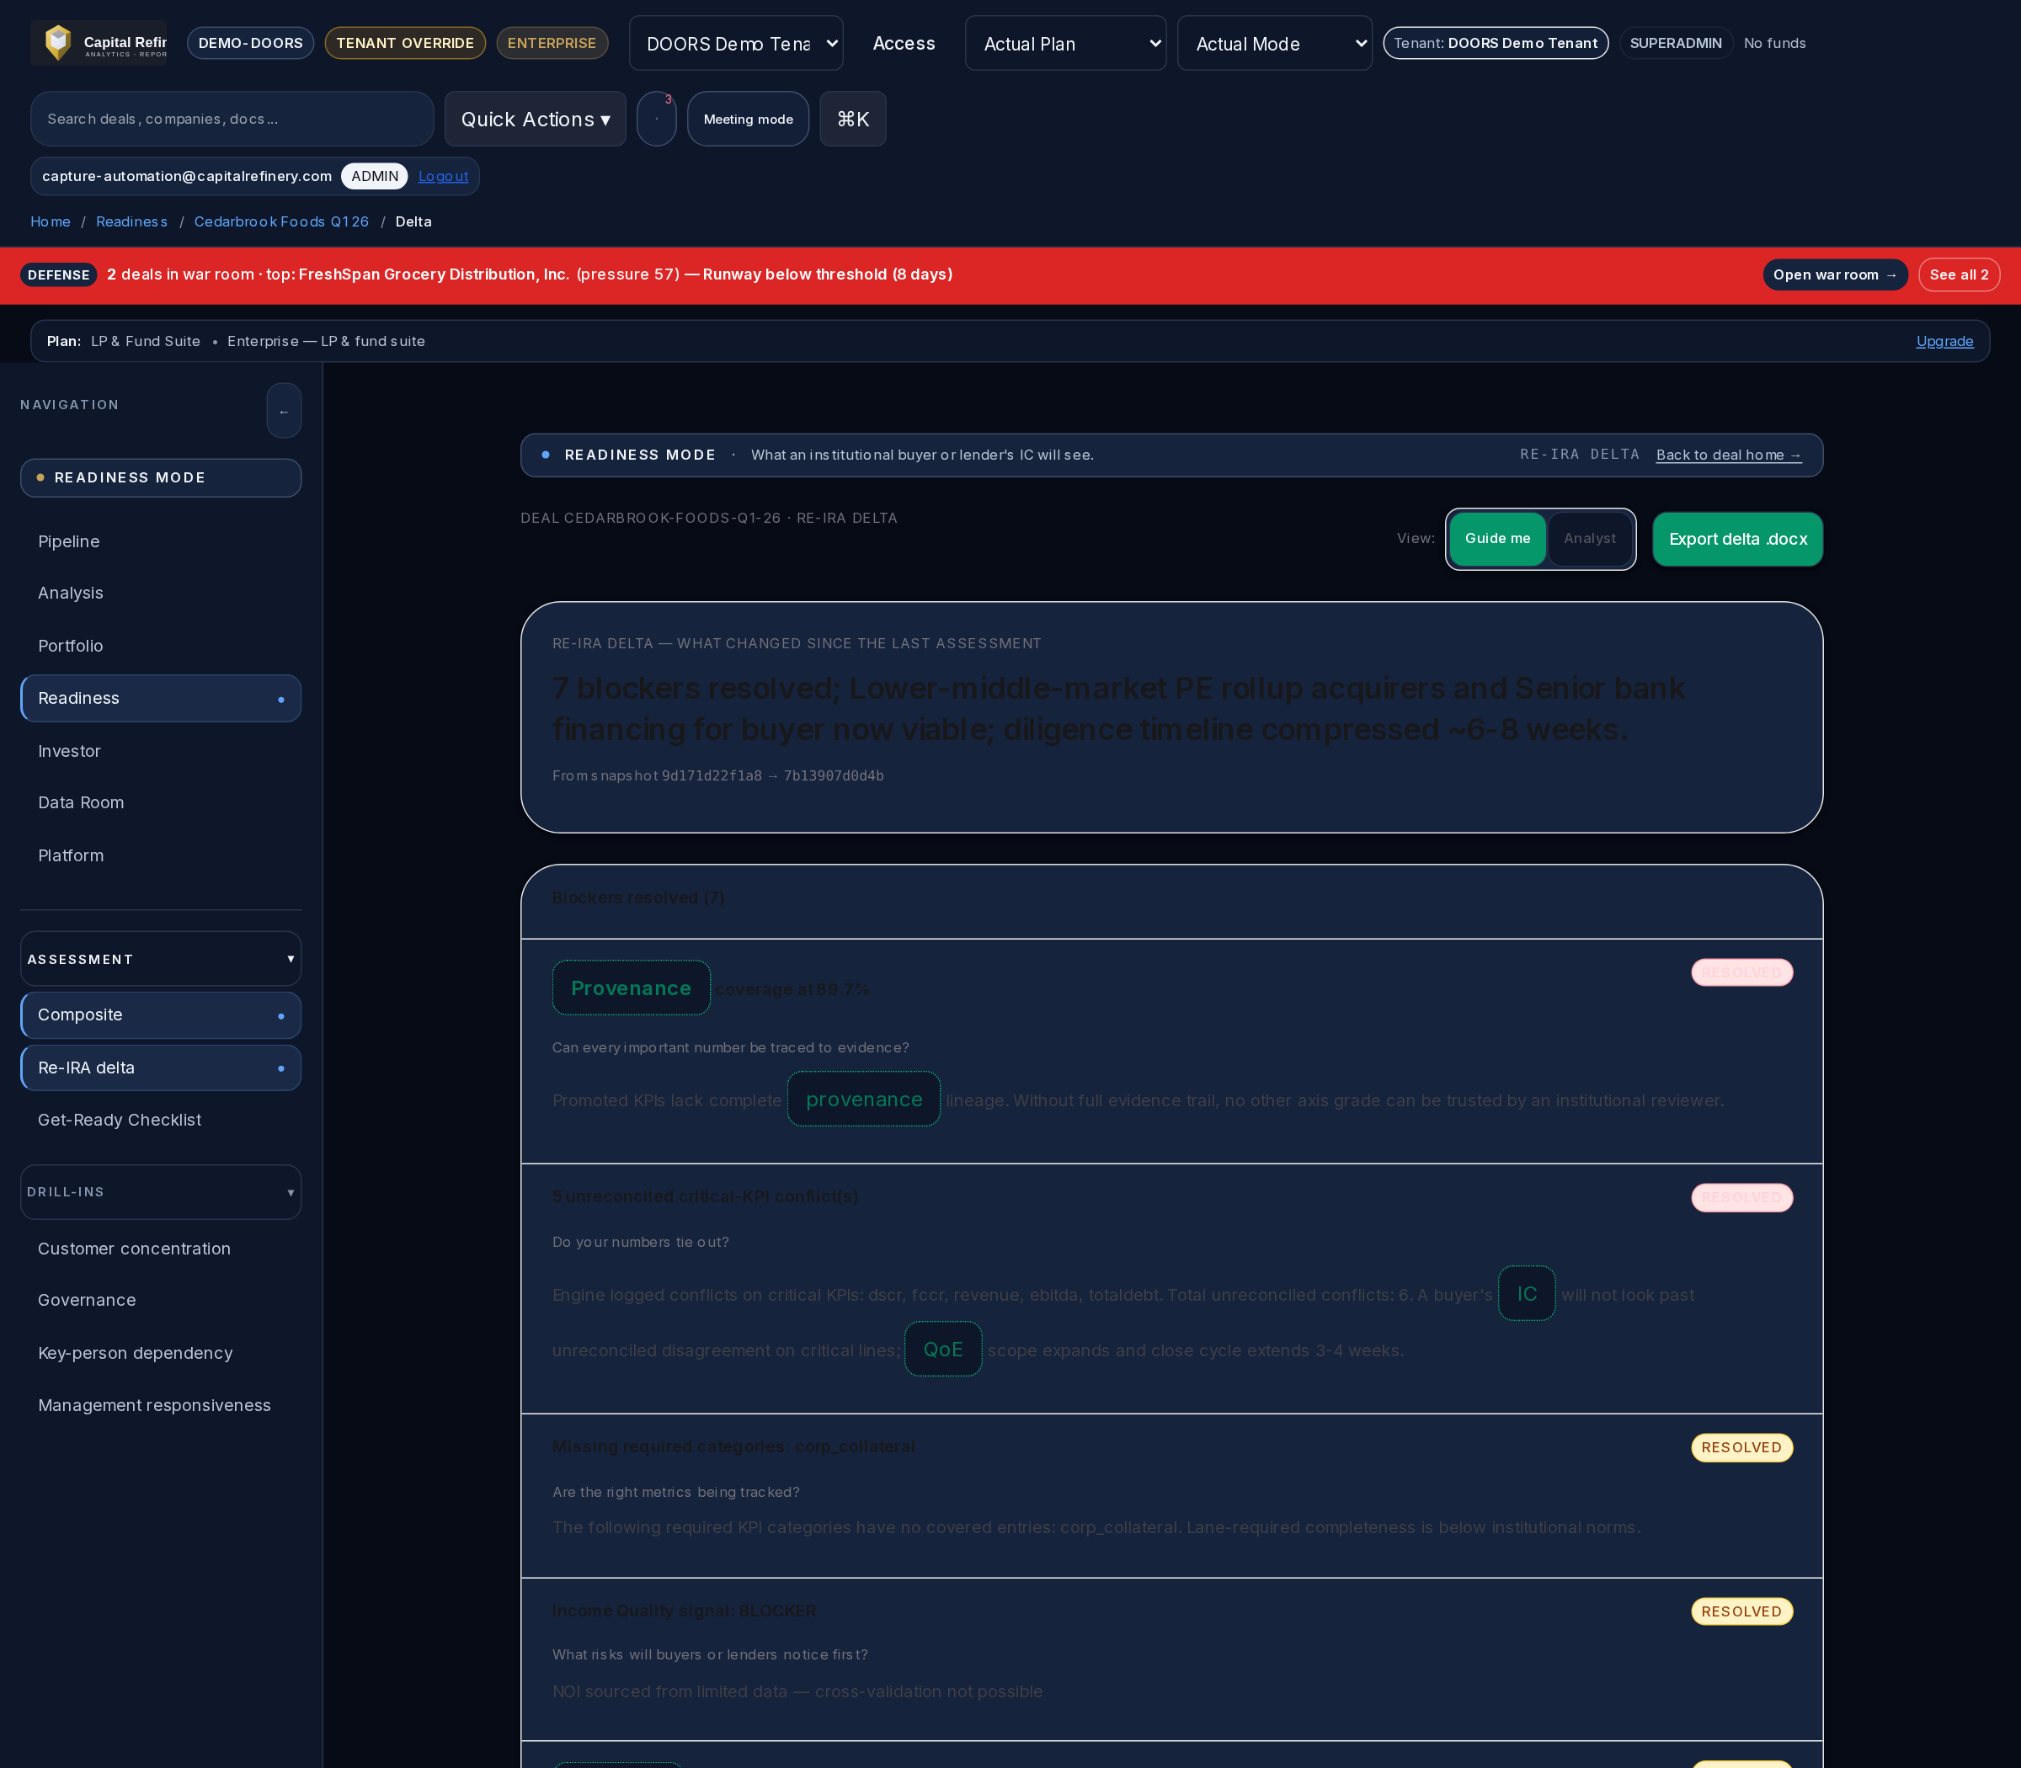Go to Home breadcrumb
Screen dimensions: 2021x1768
(x=51, y=221)
